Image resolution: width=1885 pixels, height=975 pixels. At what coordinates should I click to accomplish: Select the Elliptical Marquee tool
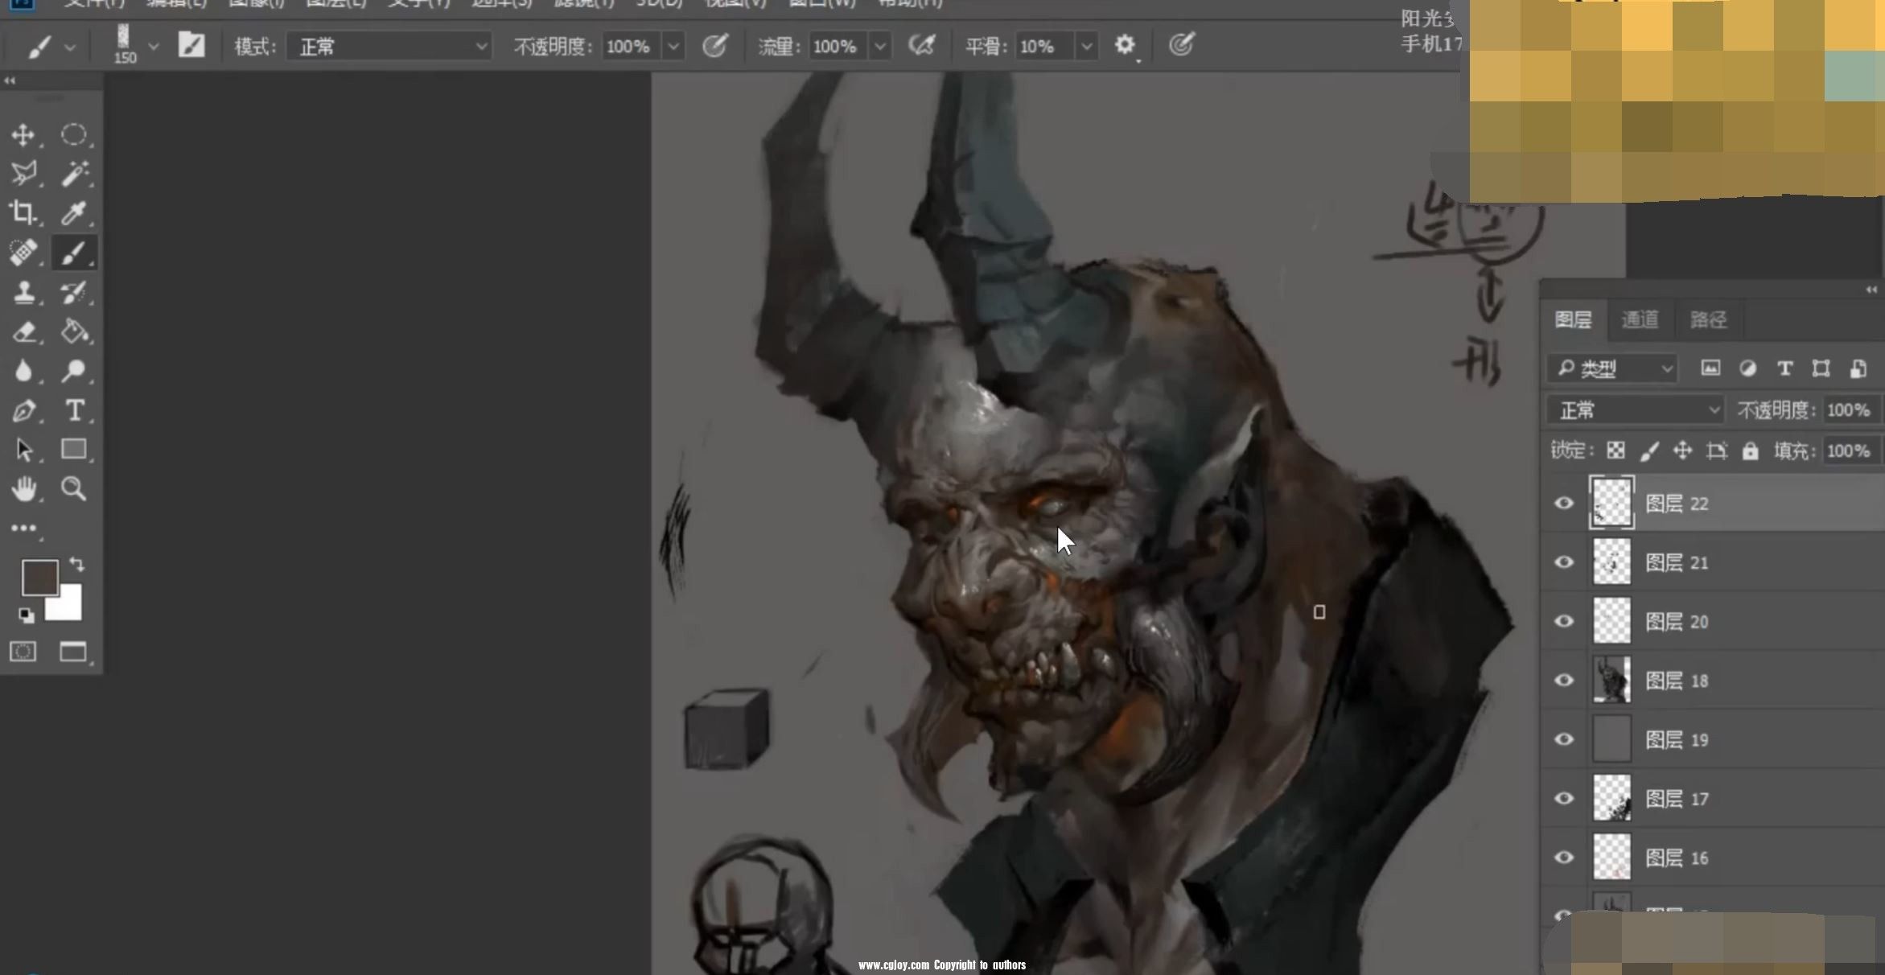click(x=74, y=134)
